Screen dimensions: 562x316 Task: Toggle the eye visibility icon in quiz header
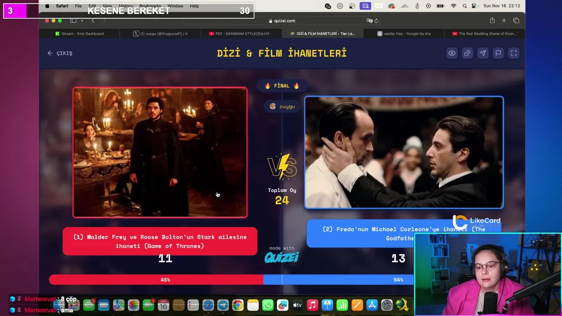click(x=452, y=53)
